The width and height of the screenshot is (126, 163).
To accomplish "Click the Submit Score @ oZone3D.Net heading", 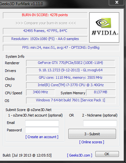I will (29, 110).
